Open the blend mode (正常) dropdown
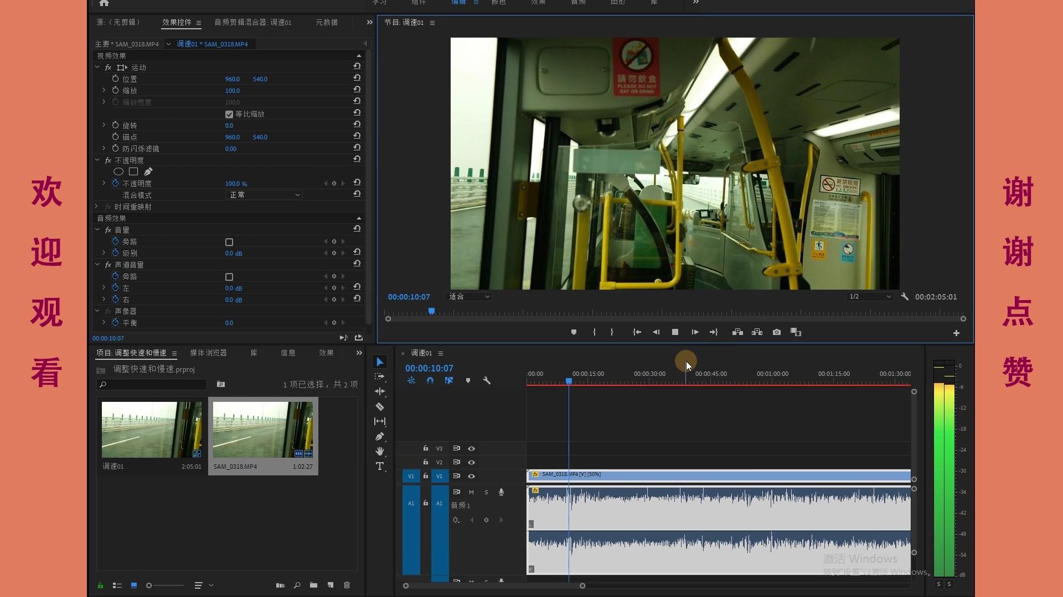 pyautogui.click(x=264, y=195)
